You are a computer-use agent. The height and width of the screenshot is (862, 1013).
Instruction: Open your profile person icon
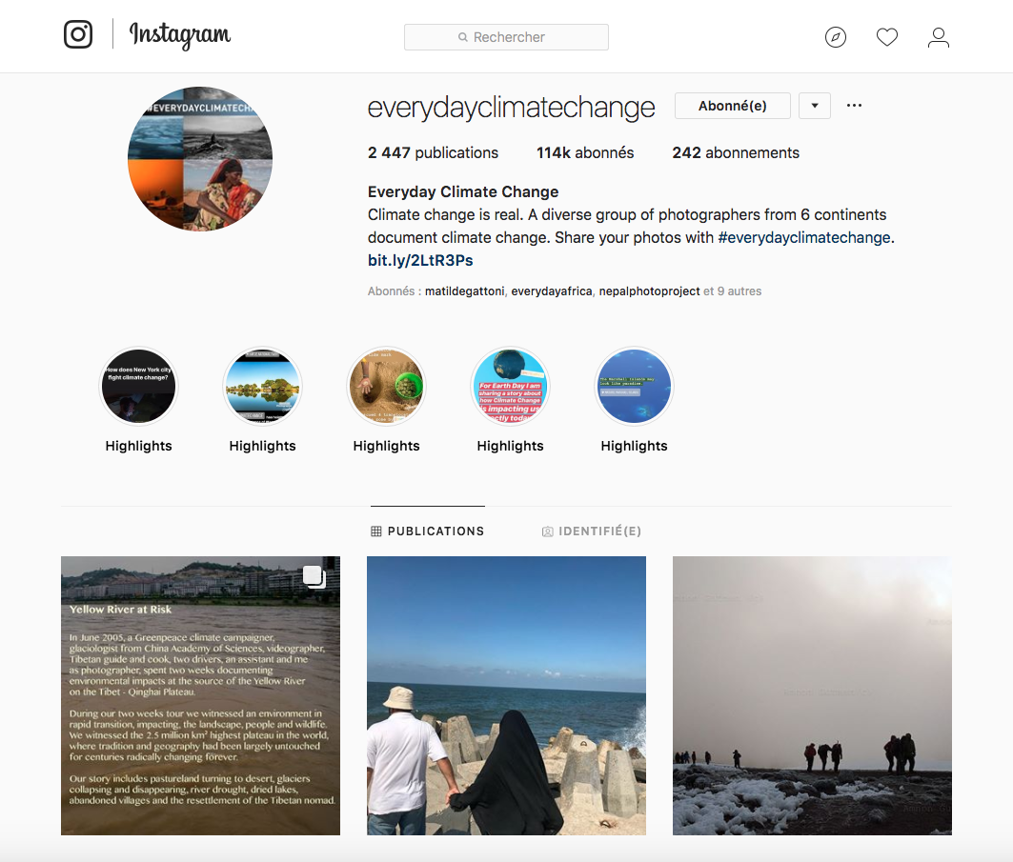(938, 37)
